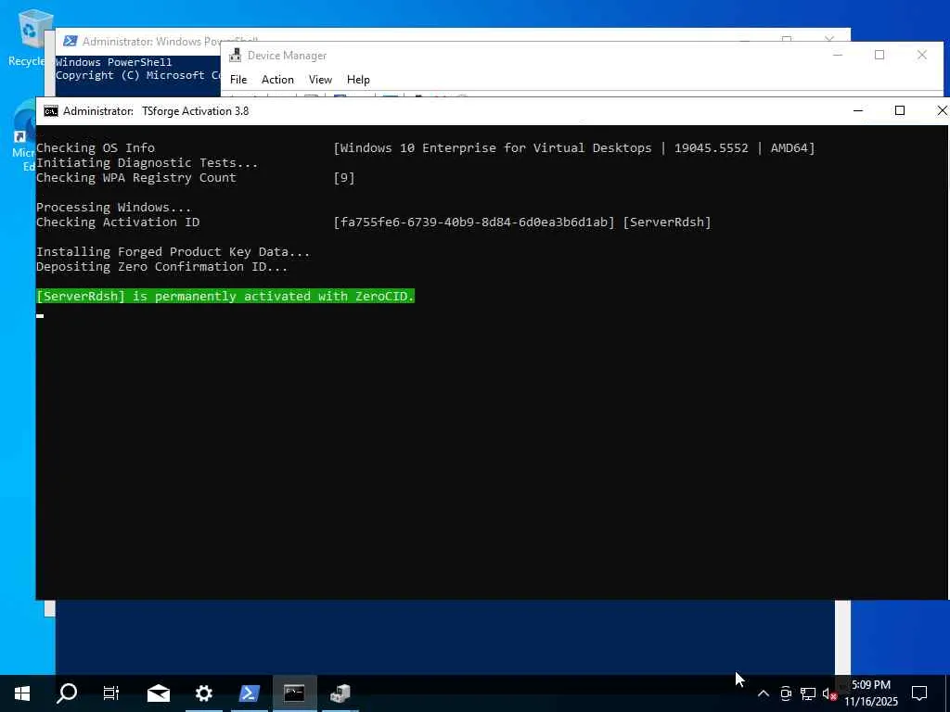
Task: Open the File menu in Device Manager
Action: pos(238,80)
